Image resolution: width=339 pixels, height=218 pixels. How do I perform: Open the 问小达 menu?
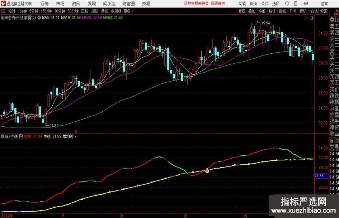pyautogui.click(x=109, y=4)
